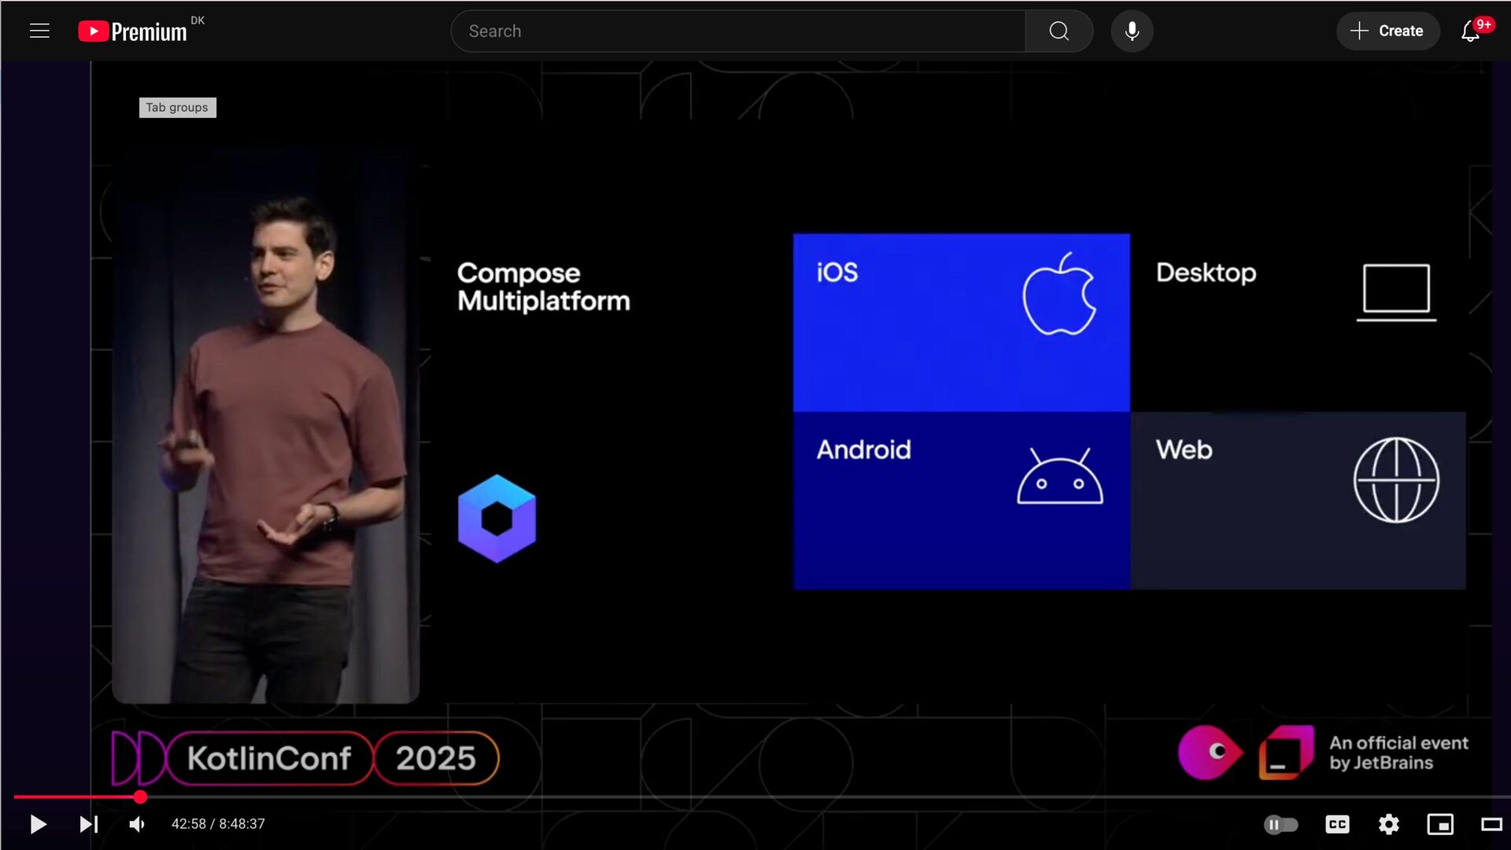Switch to theater mode
The height and width of the screenshot is (850, 1511).
click(1491, 824)
